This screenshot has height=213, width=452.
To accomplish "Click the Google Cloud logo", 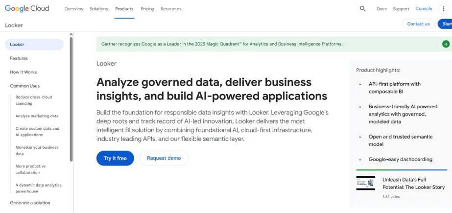I will [27, 8].
